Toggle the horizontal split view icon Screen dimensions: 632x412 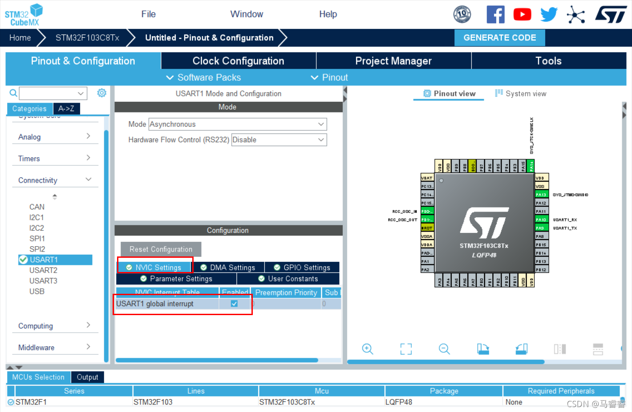[598, 349]
